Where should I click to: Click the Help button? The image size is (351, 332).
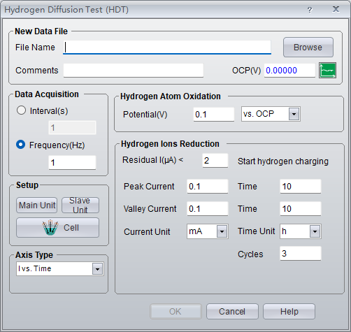pos(289,312)
